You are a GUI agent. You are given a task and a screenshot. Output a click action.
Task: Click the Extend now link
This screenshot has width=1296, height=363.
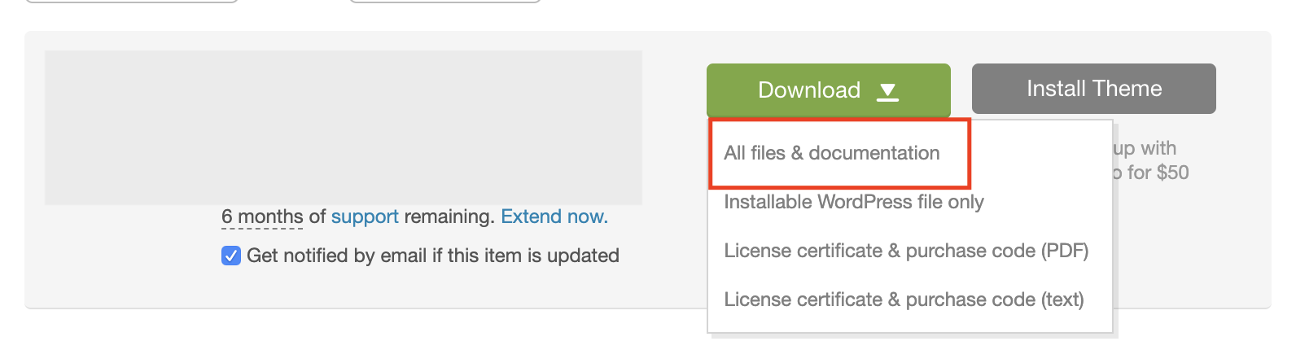553,216
